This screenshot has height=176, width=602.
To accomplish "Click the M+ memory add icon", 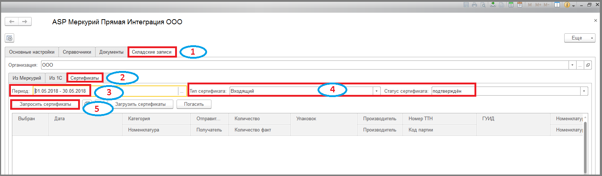I will (x=538, y=5).
